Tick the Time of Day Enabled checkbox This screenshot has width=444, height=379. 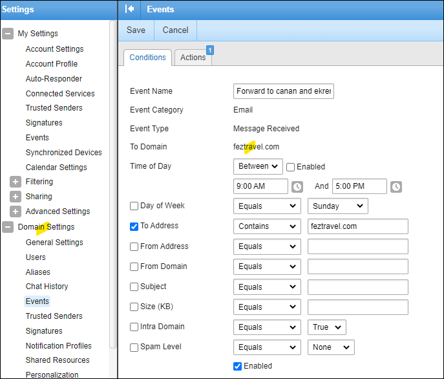pos(291,167)
